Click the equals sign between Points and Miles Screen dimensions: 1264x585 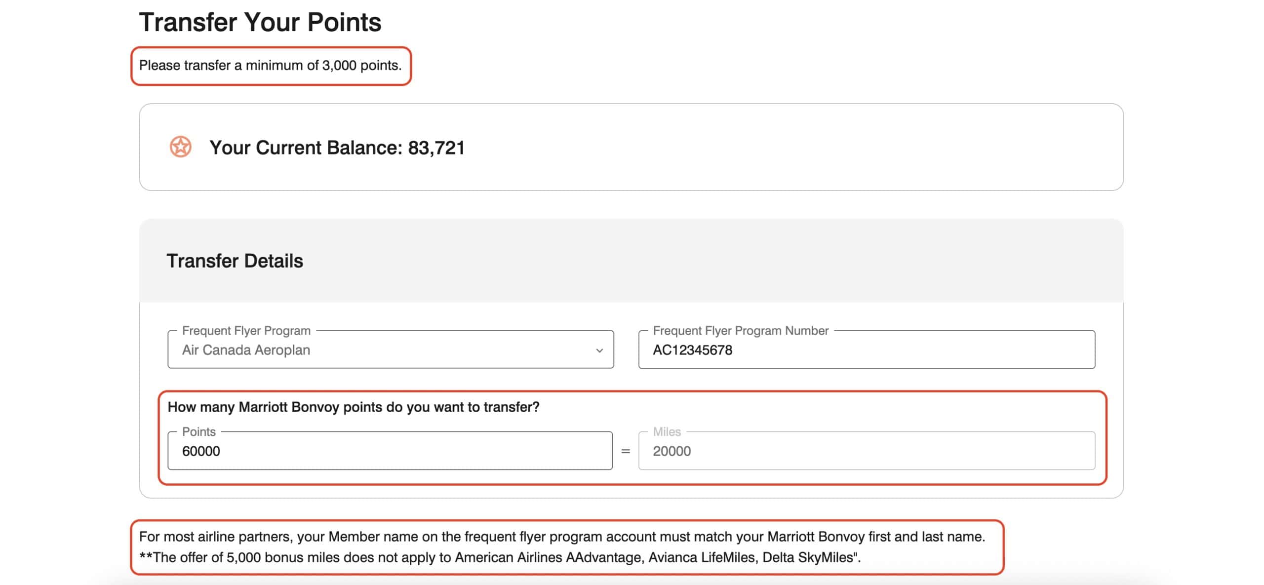tap(626, 451)
